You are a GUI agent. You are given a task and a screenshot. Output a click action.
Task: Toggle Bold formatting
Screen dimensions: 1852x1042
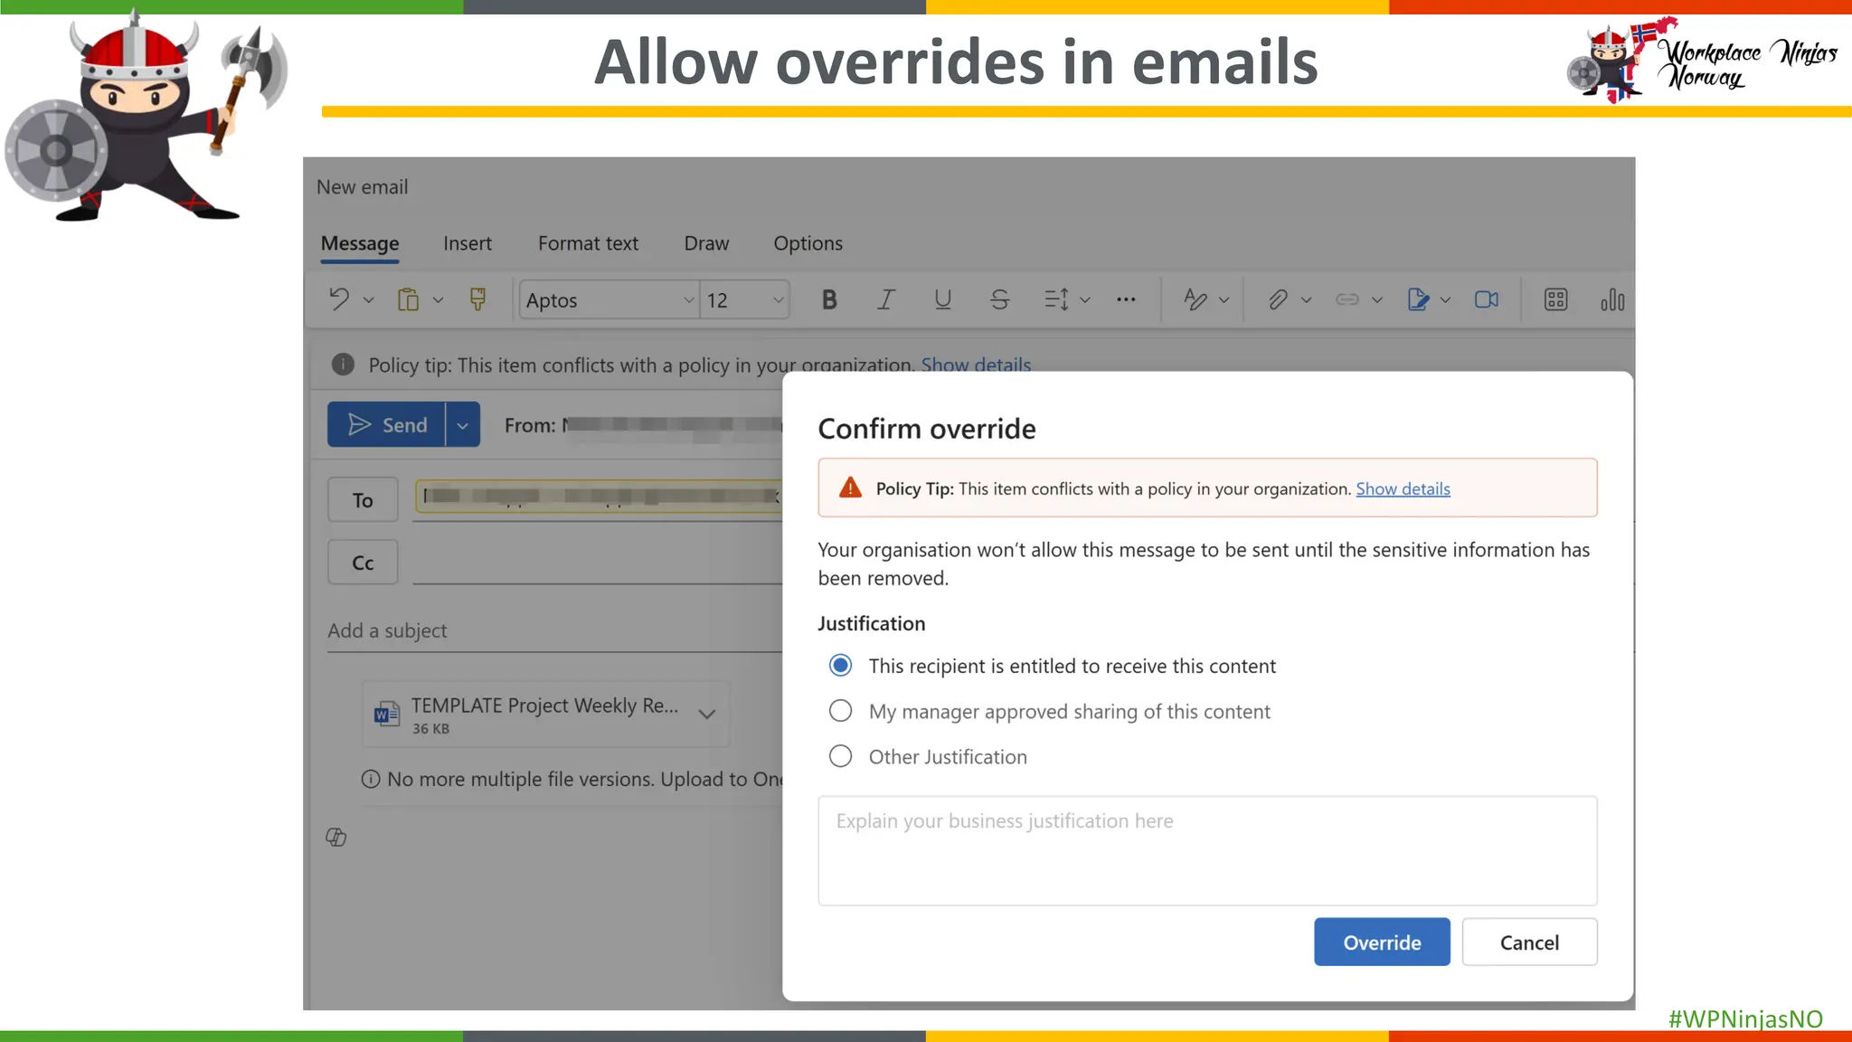828,299
